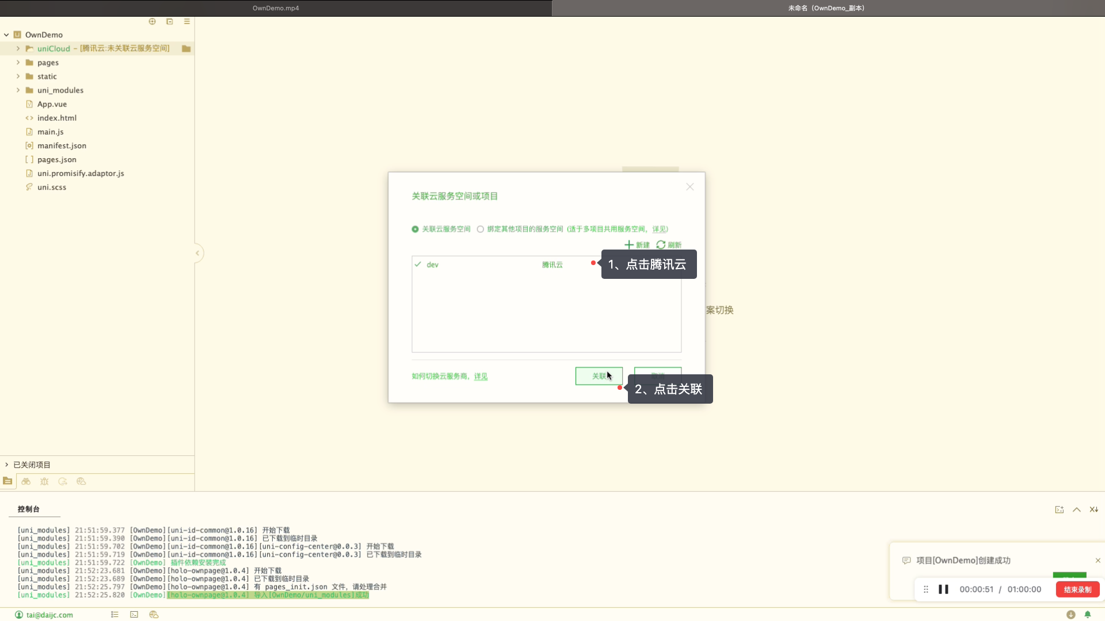Pause the screen recording
1105x621 pixels.
[943, 589]
